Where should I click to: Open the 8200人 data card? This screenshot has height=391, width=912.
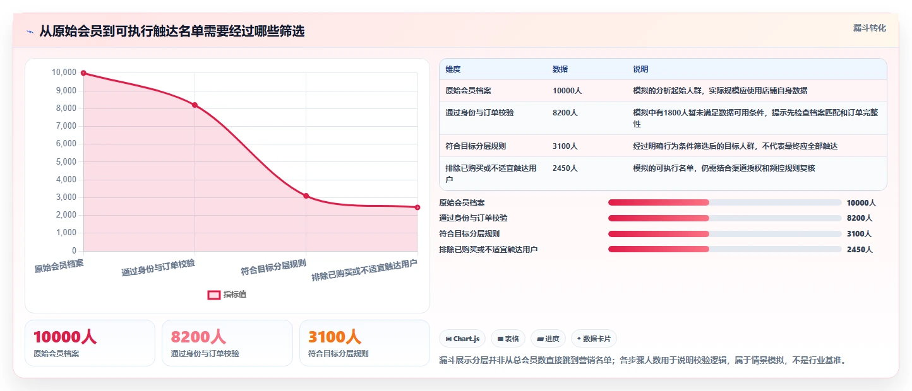point(227,343)
